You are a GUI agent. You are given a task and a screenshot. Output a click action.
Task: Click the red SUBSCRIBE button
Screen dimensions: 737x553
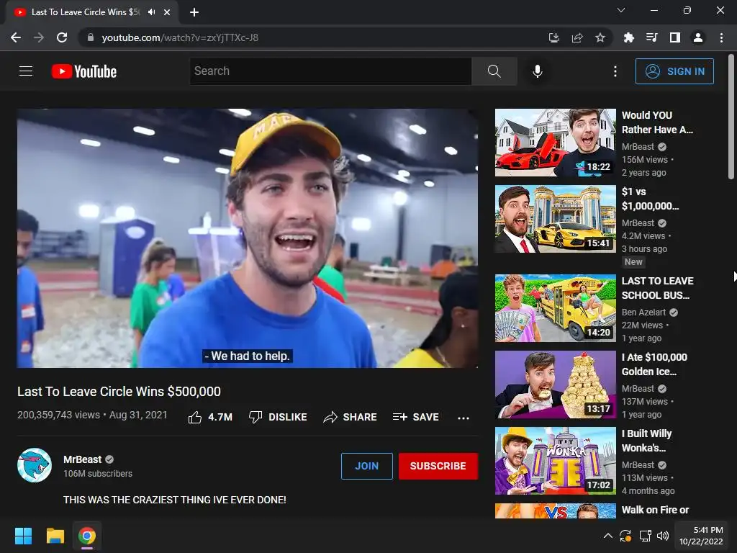click(x=438, y=466)
